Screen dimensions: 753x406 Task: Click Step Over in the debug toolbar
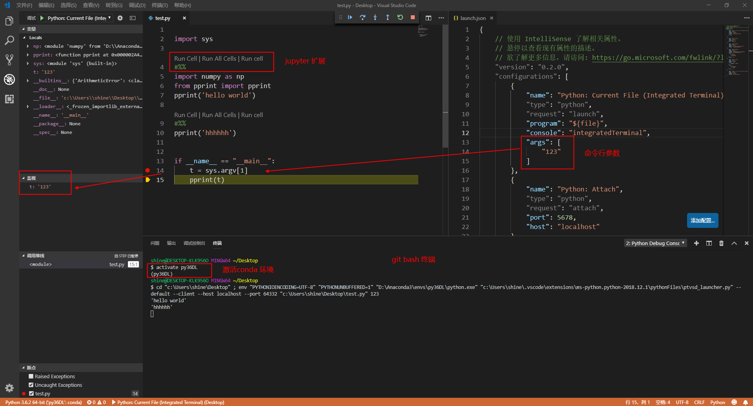click(362, 18)
